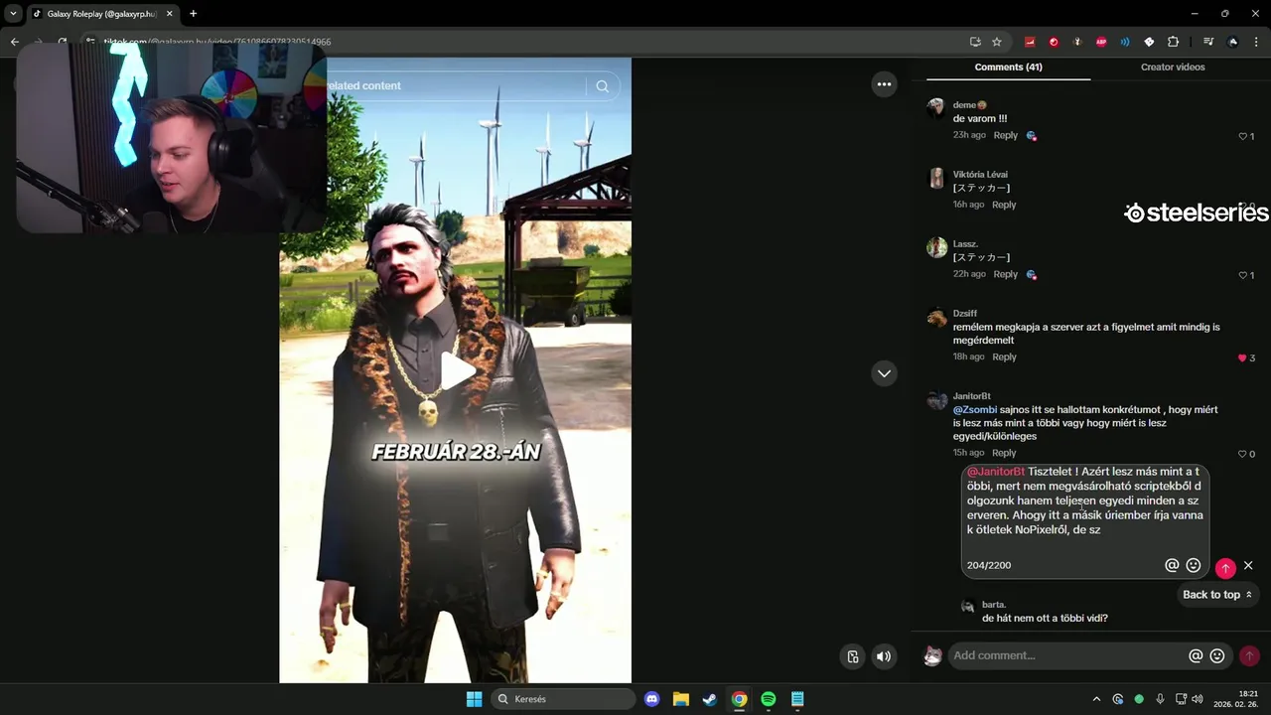Open Spotify from taskbar
Image resolution: width=1271 pixels, height=715 pixels.
[769, 699]
